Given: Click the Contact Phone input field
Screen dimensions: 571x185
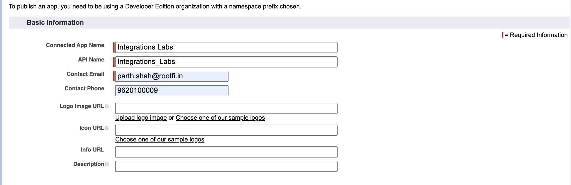Looking at the screenshot, I should [x=172, y=91].
